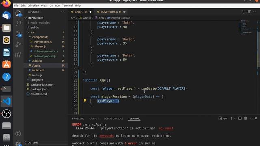Image resolution: width=260 pixels, height=146 pixels.
Task: Kill terminal with trash icon
Action: 245,118
